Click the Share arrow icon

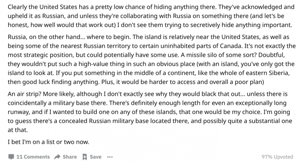click(57, 157)
